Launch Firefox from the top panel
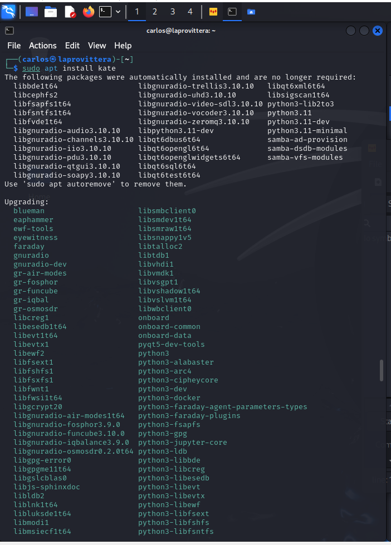This screenshot has width=391, height=545. pyautogui.click(x=89, y=12)
